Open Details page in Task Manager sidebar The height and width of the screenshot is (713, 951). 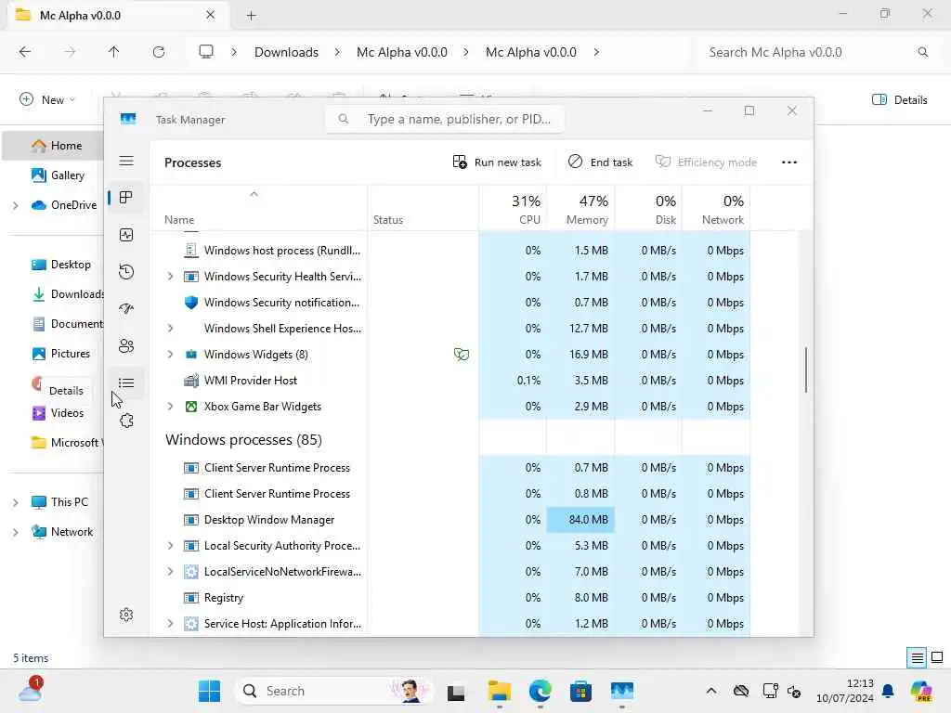point(126,383)
